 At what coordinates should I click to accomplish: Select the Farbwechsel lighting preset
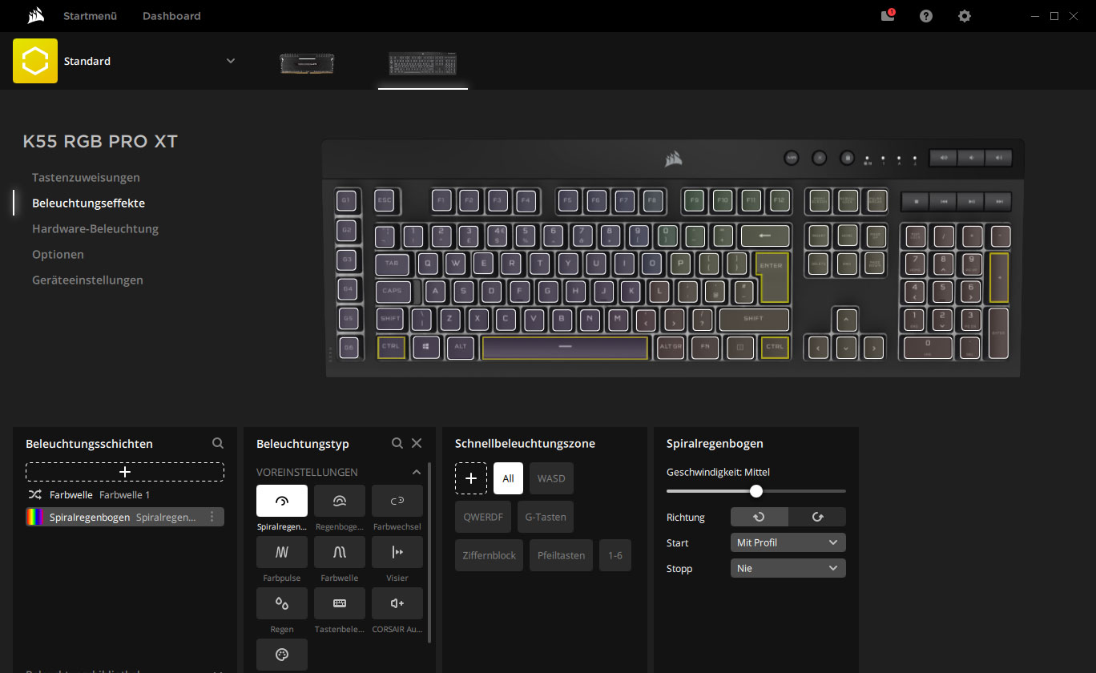tap(397, 501)
